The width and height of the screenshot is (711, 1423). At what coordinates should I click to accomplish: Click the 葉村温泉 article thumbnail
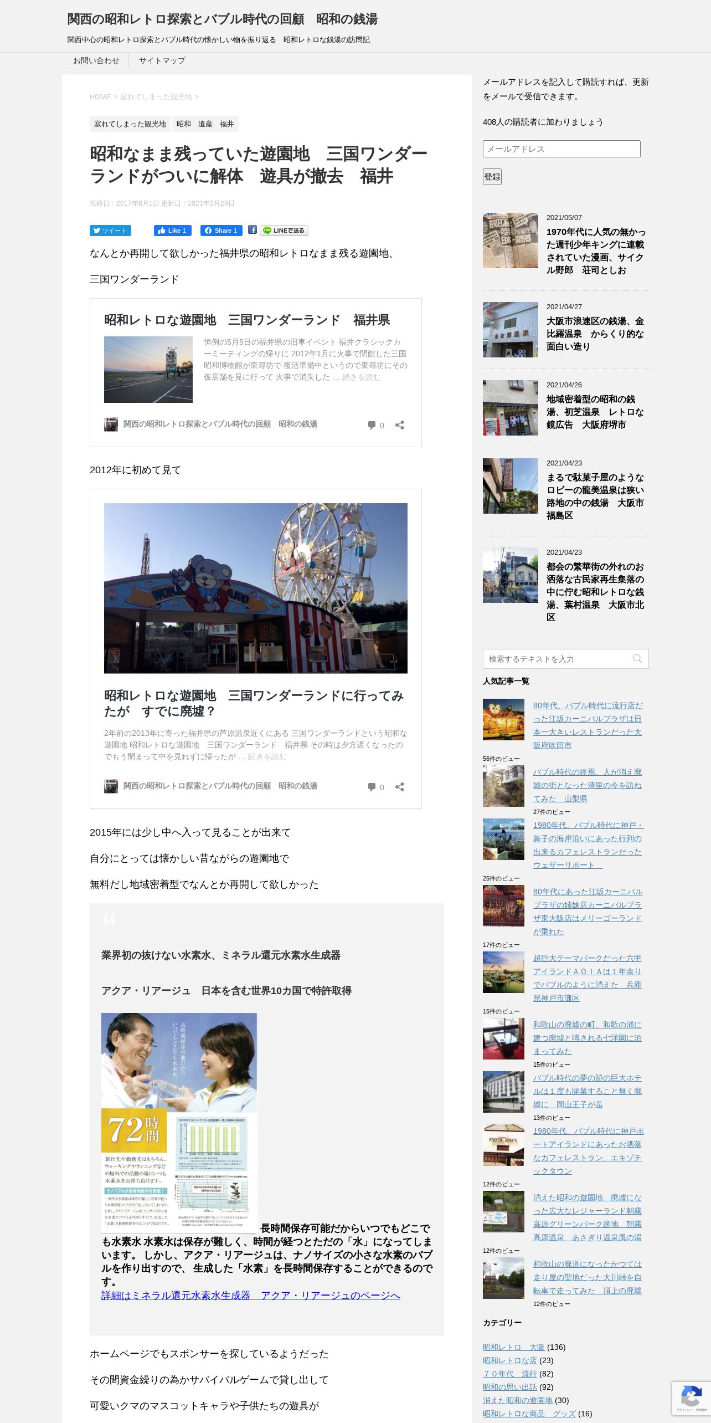[511, 575]
